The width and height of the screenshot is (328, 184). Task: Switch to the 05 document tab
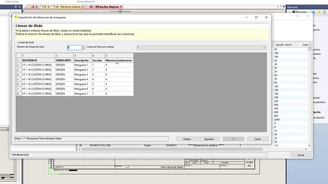pyautogui.click(x=45, y=7)
